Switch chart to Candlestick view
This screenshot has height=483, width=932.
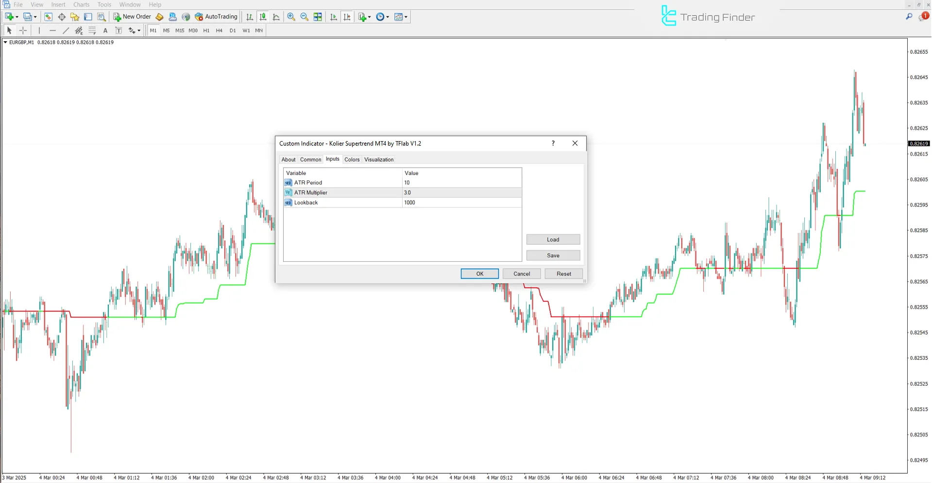[263, 16]
